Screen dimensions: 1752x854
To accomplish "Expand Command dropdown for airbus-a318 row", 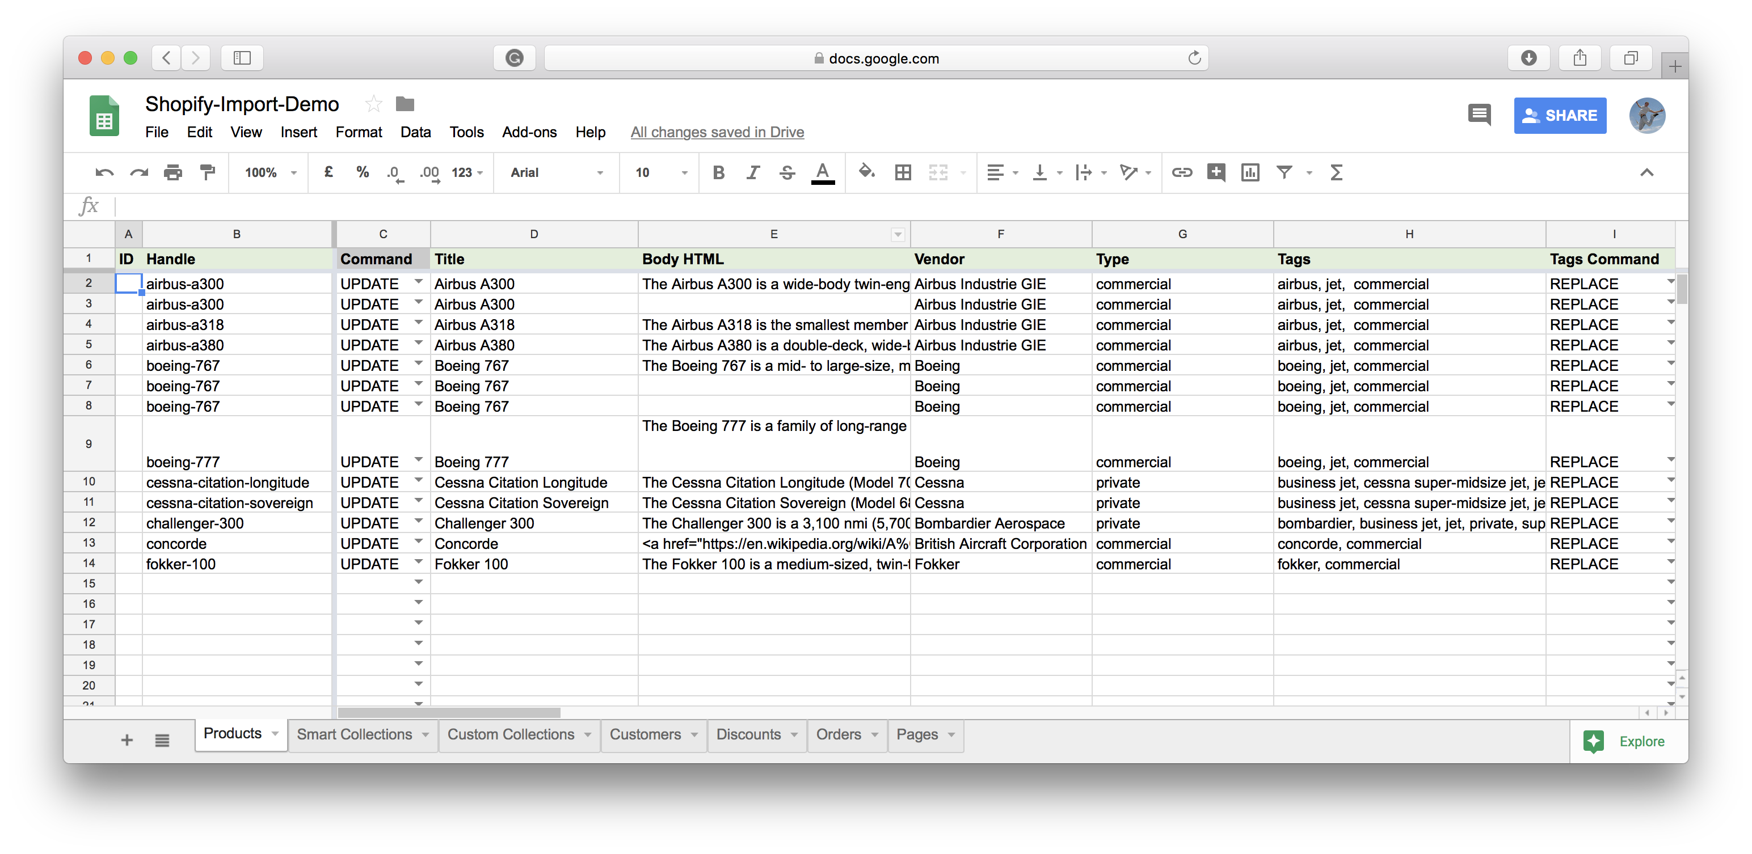I will pos(419,323).
